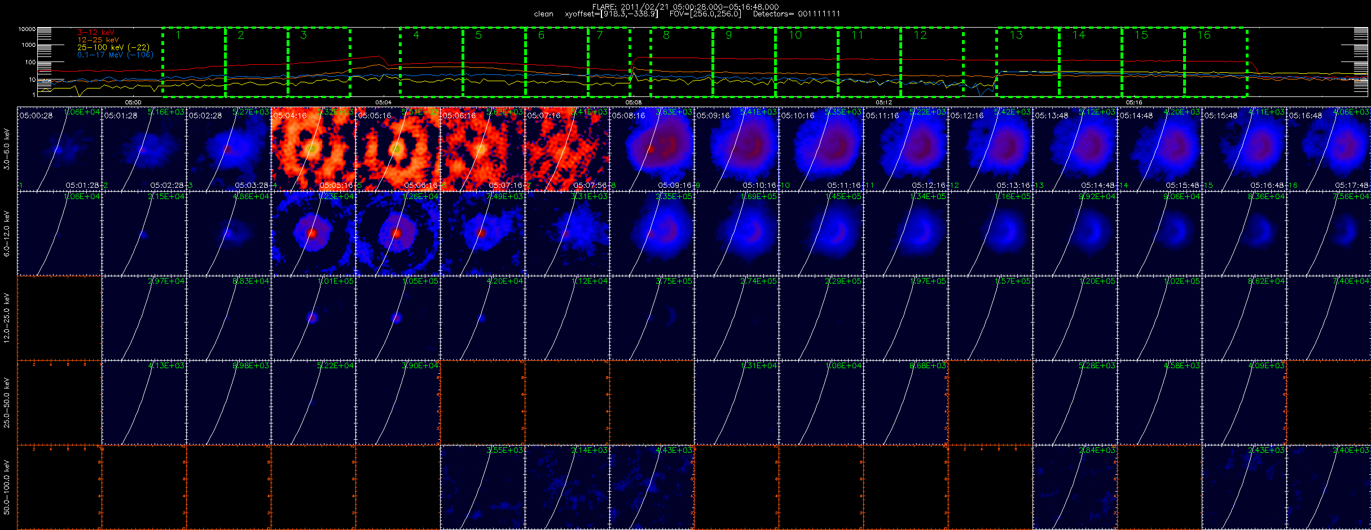Open the 12–25 keV image labeled 1.01E+05
This screenshot has height=530, width=1371.
point(314,318)
